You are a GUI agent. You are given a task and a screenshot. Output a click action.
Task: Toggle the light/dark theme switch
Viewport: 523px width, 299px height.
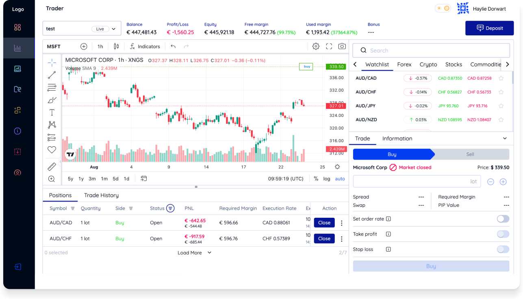click(443, 9)
